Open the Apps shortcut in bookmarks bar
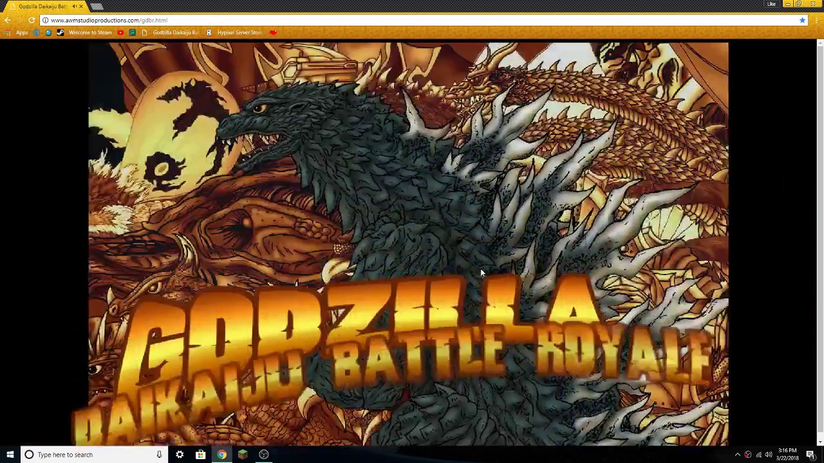Screen dimensions: 824x463 point(17,32)
